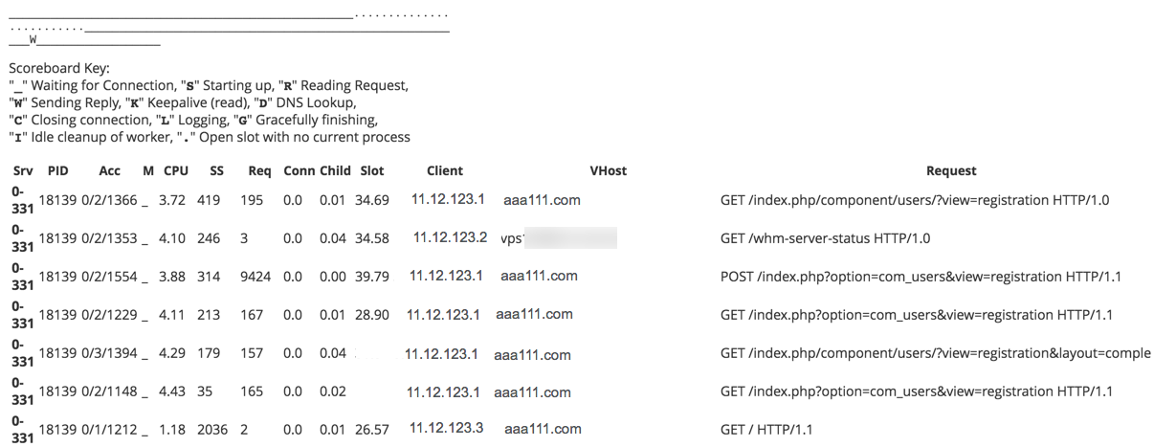Click the Req column header
The height and width of the screenshot is (447, 1154).
259,171
